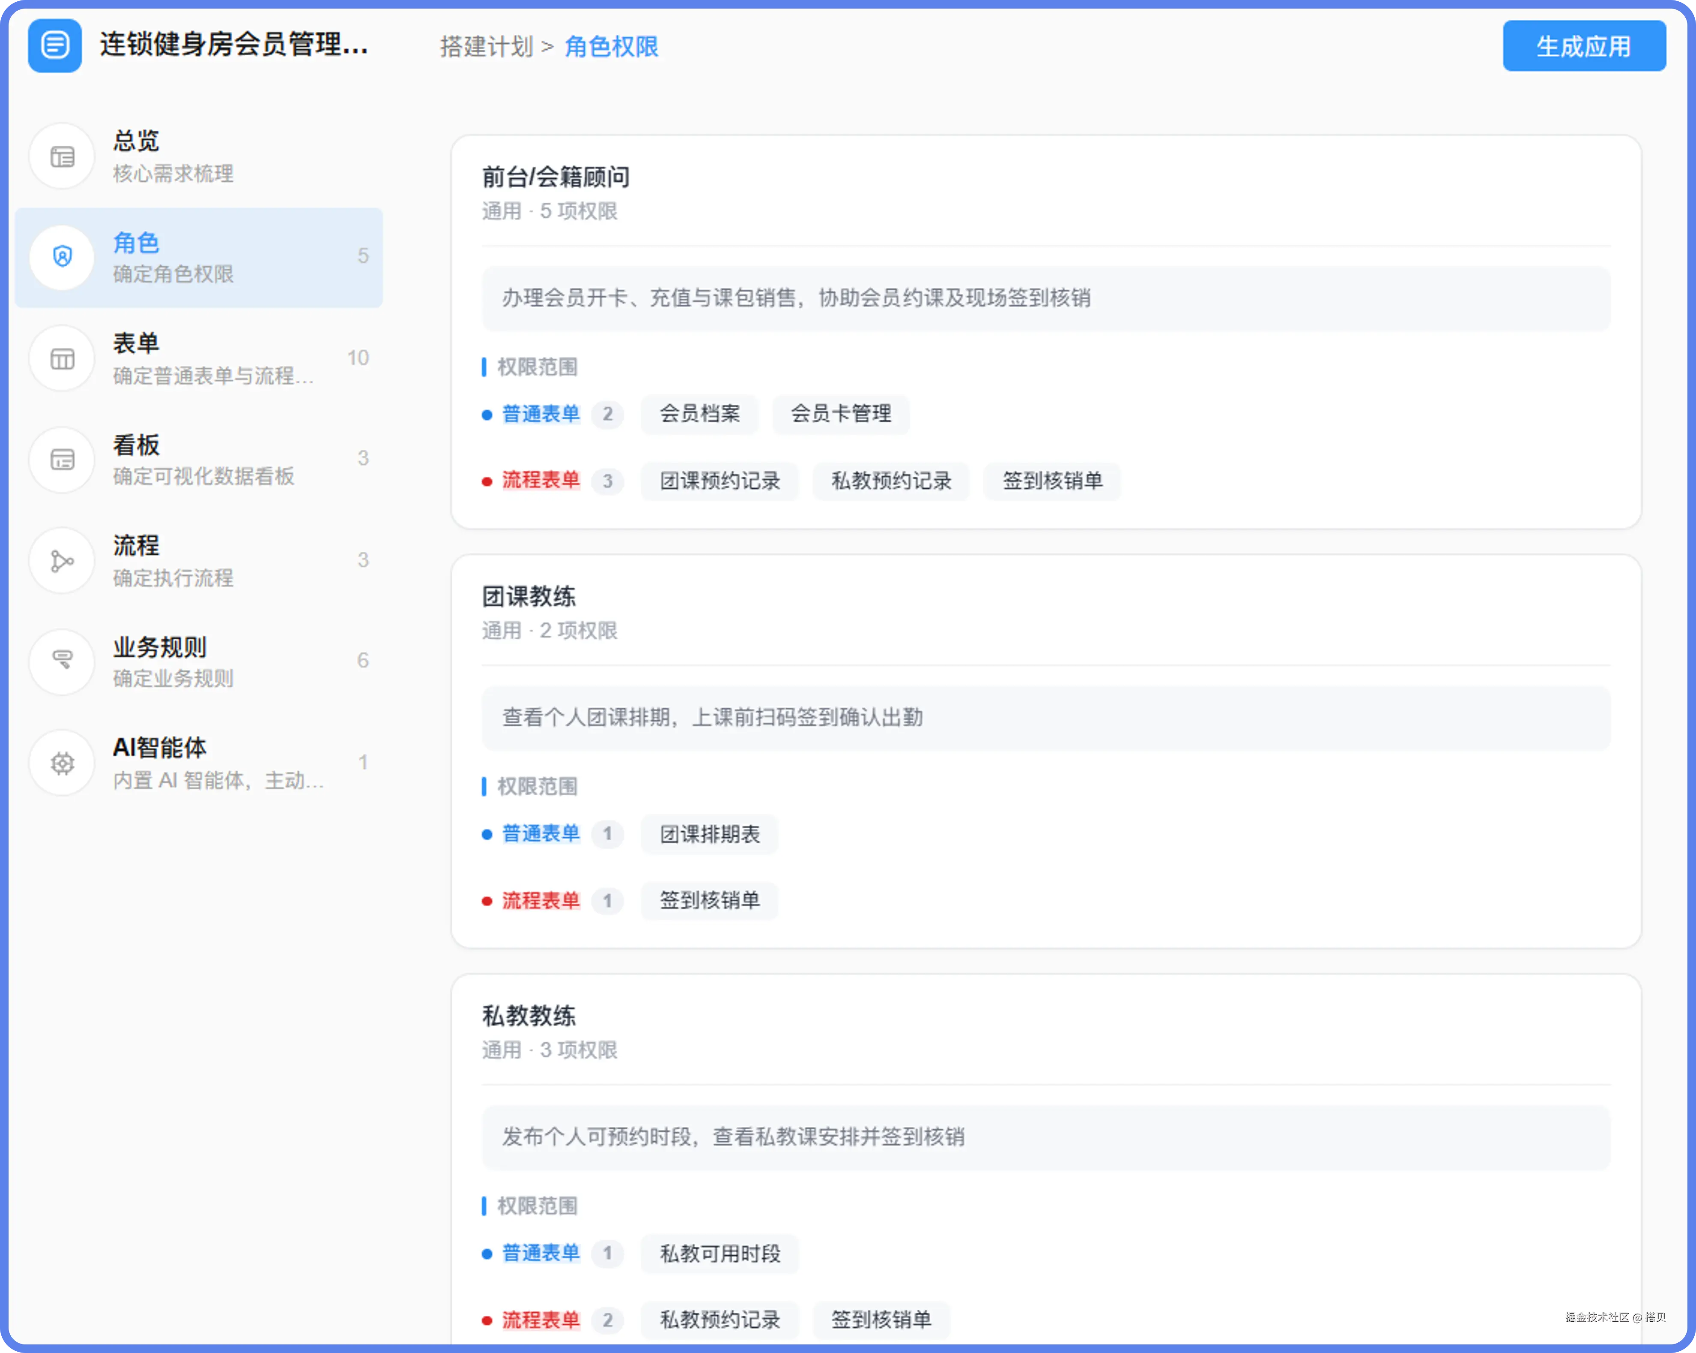This screenshot has width=1696, height=1353.
Task: Click 私教预约记录 tag in 私教教练 card
Action: pyautogui.click(x=720, y=1320)
